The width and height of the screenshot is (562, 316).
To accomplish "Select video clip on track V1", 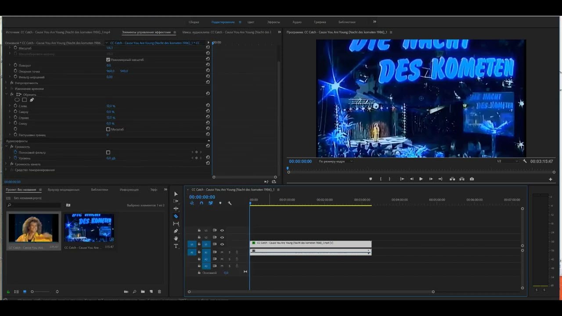I will pyautogui.click(x=310, y=244).
